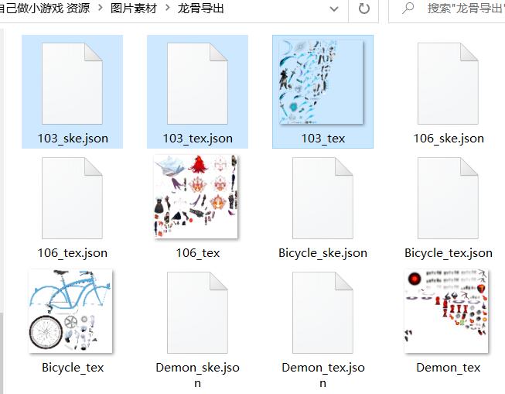The height and width of the screenshot is (394, 505).
Task: Select the Demon_tex image thumbnail
Action: pos(446,311)
